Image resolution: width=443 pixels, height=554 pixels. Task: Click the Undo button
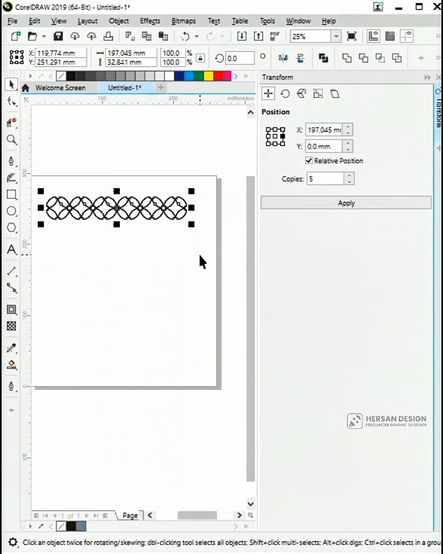(185, 36)
